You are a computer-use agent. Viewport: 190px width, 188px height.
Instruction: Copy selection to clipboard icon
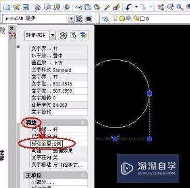tap(87, 7)
